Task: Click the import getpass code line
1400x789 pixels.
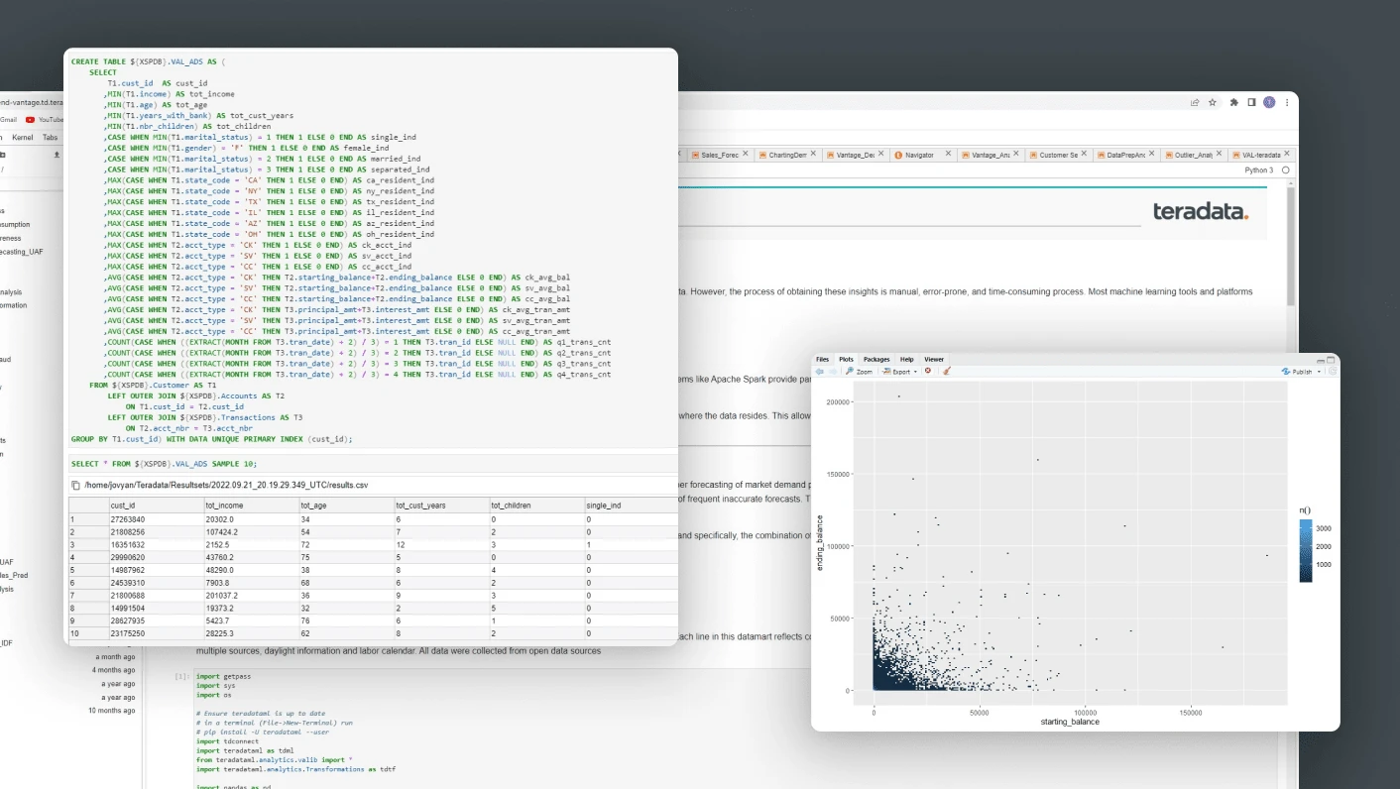Action: pos(223,676)
